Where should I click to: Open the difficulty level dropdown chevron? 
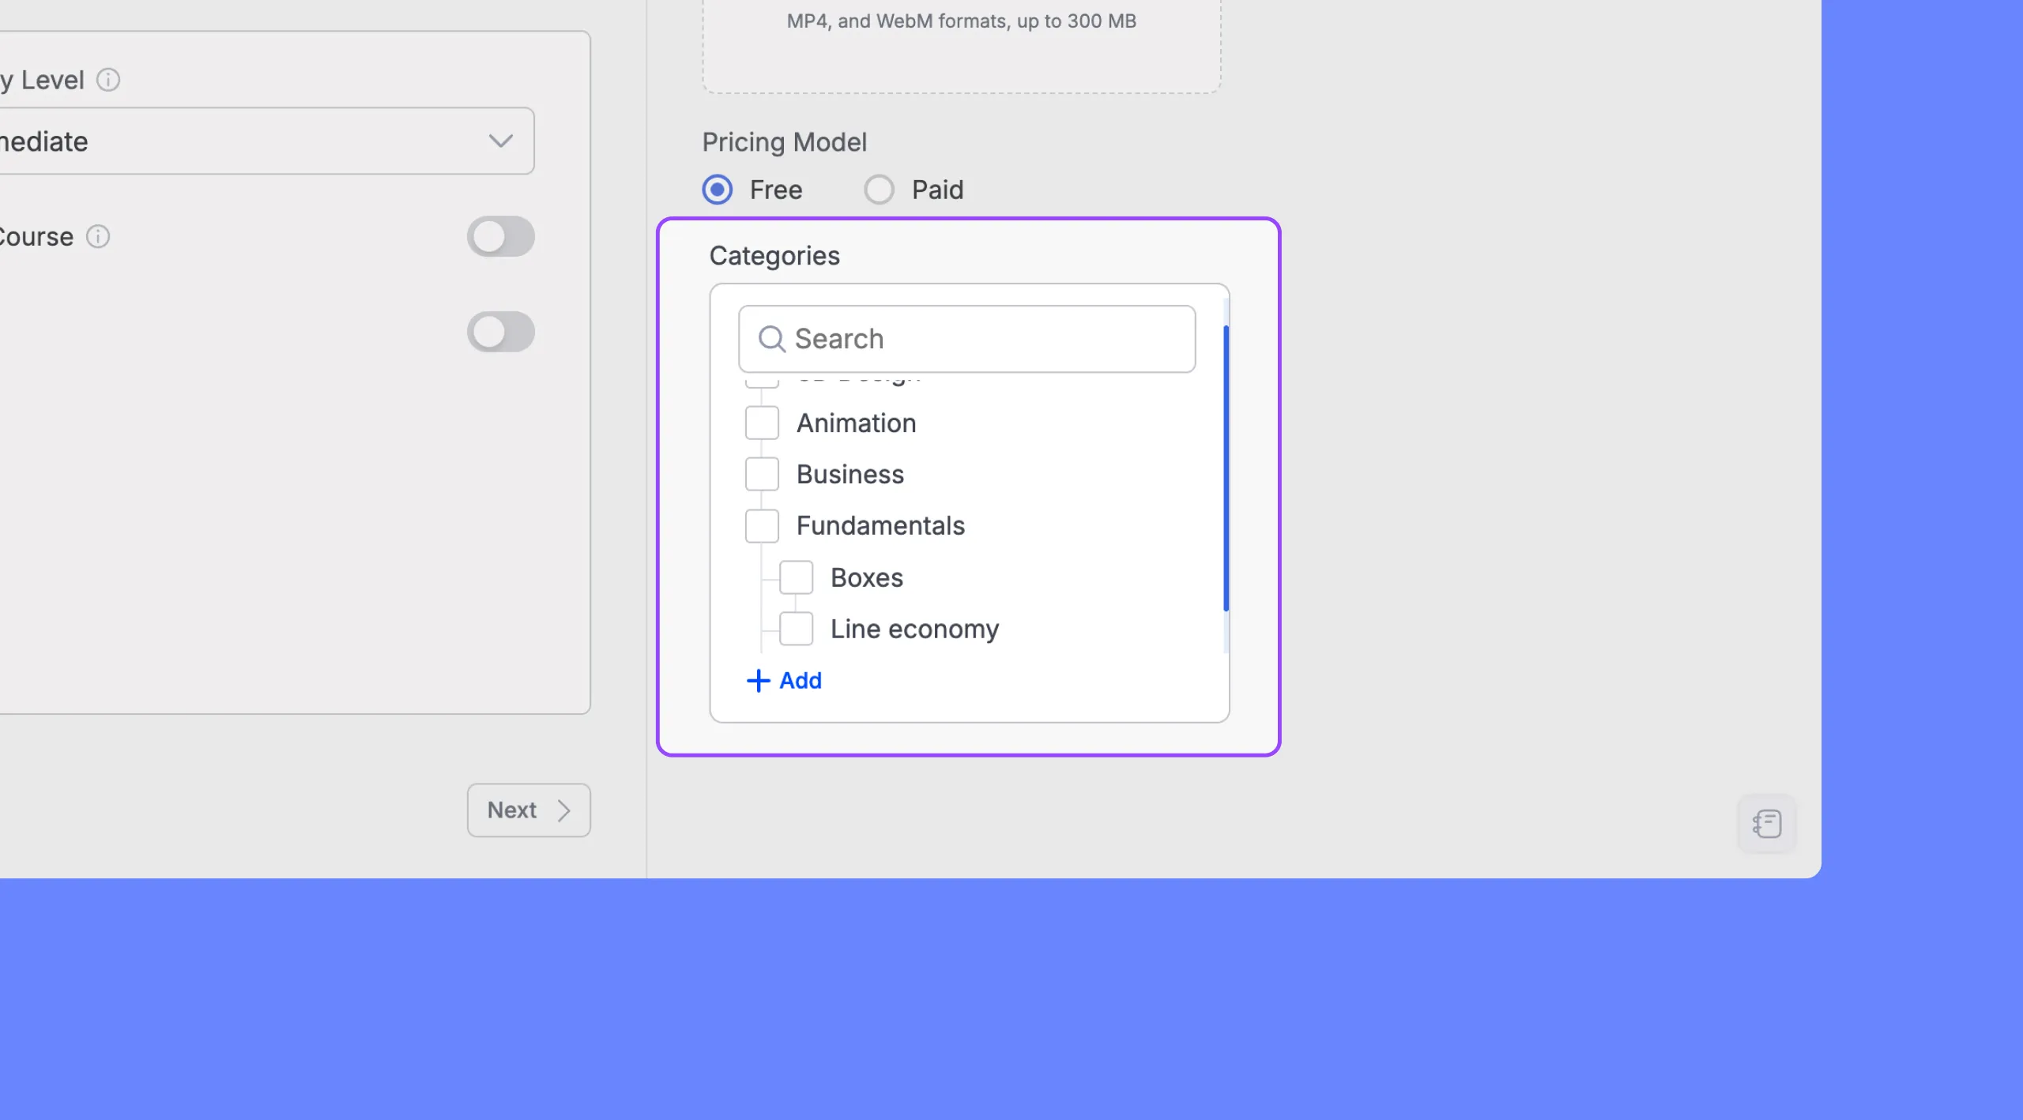pyautogui.click(x=501, y=141)
